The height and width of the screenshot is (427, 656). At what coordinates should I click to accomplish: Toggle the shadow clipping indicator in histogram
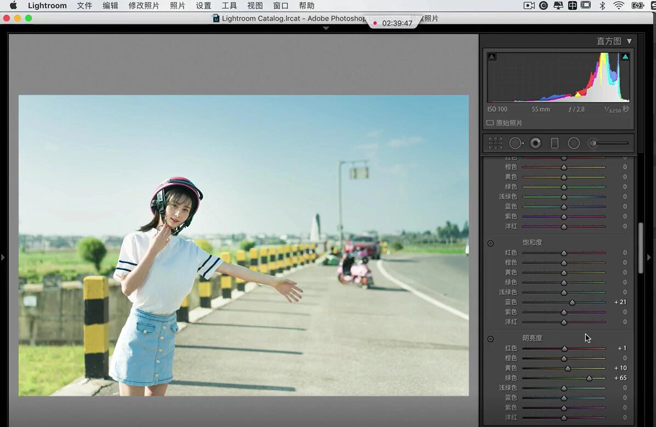tap(492, 56)
